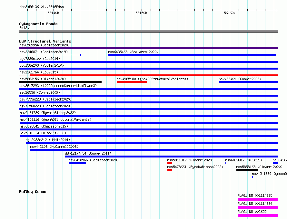Click the 56150k ruler position label
This screenshot has width=287, height=219.
pos(141,13)
